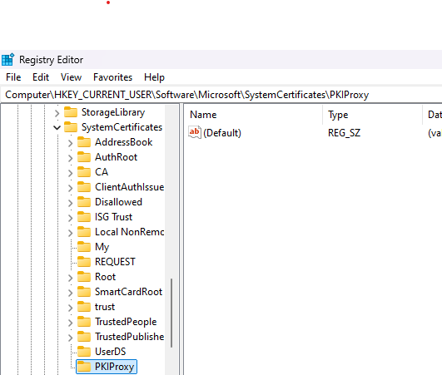Click the Registry Editor app icon
Screen dimensions: 442x375
(7, 59)
